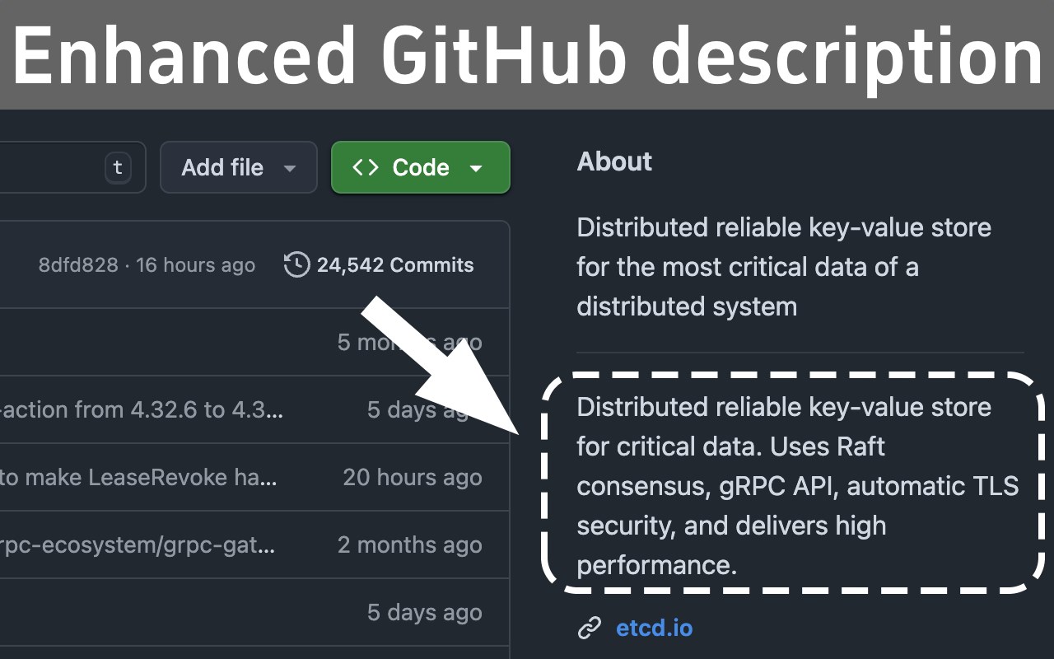
Task: Click the '2 months ago' row timestamp
Action: pyautogui.click(x=409, y=544)
